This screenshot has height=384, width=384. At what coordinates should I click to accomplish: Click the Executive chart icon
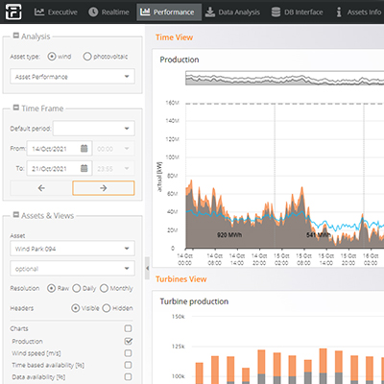pyautogui.click(x=39, y=12)
